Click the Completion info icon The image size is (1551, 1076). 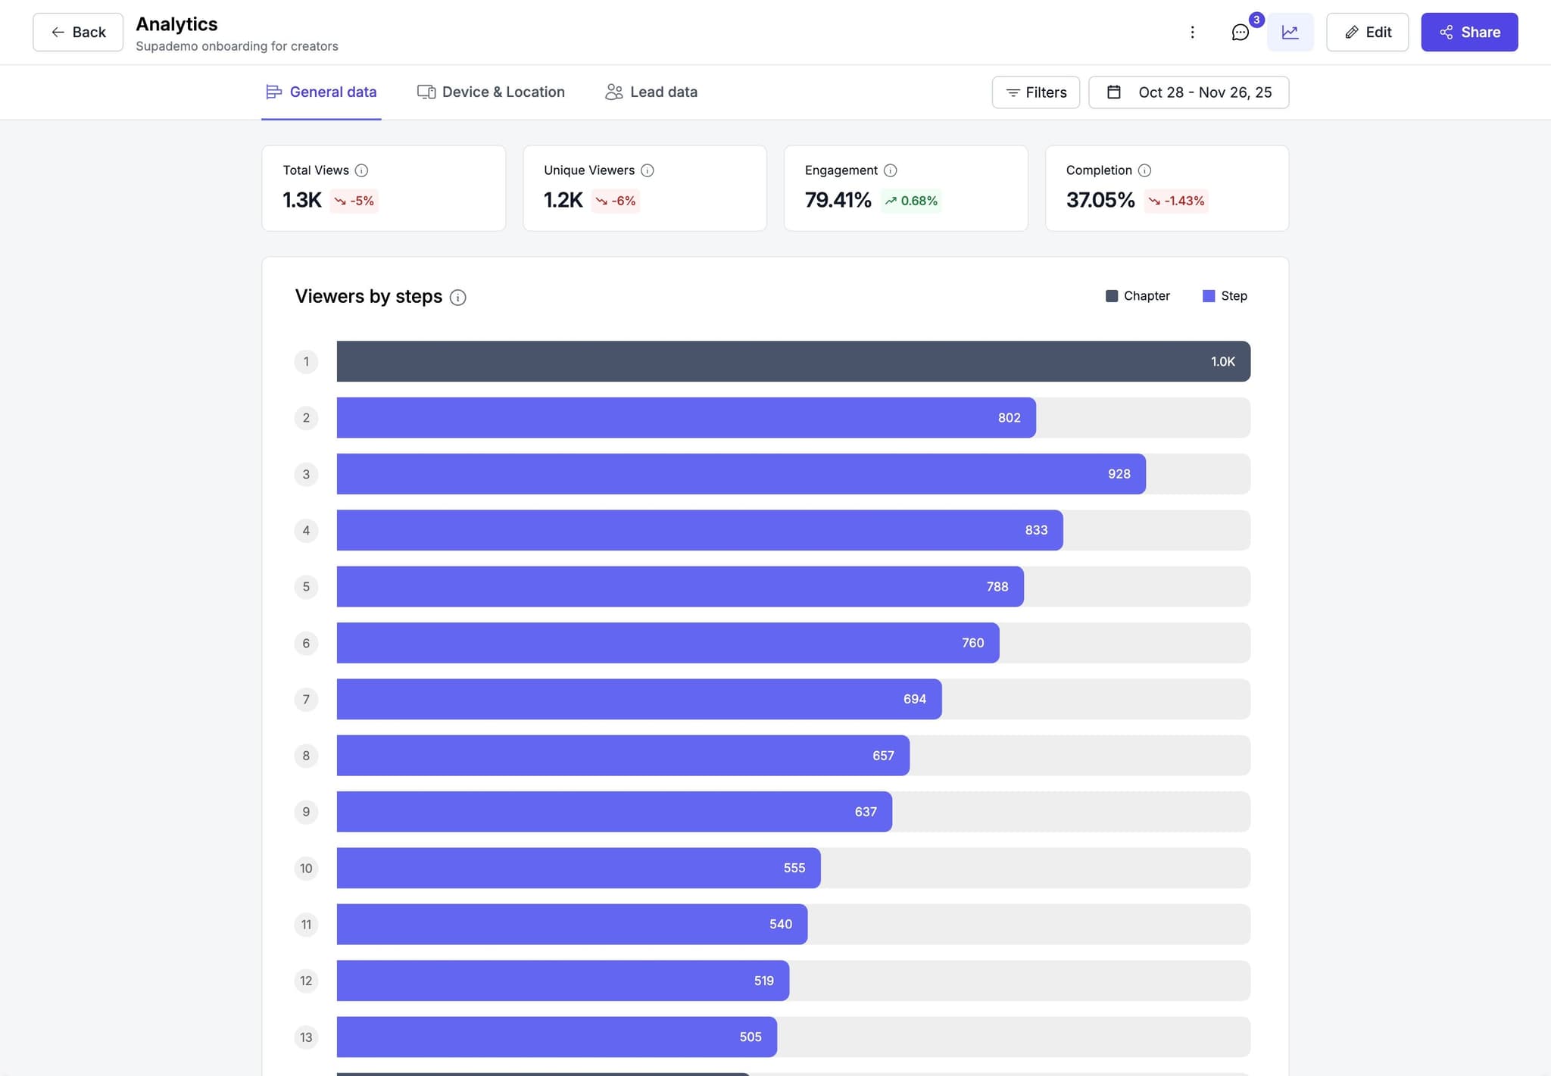1144,170
